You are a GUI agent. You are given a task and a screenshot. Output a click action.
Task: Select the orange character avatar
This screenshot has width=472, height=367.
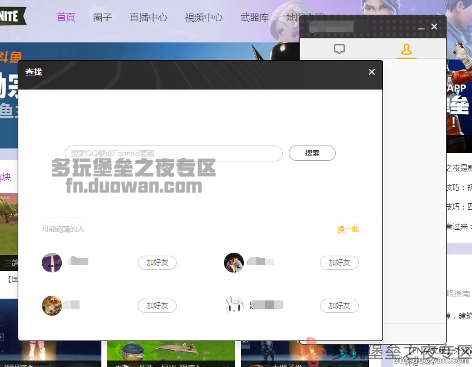pyautogui.click(x=52, y=305)
